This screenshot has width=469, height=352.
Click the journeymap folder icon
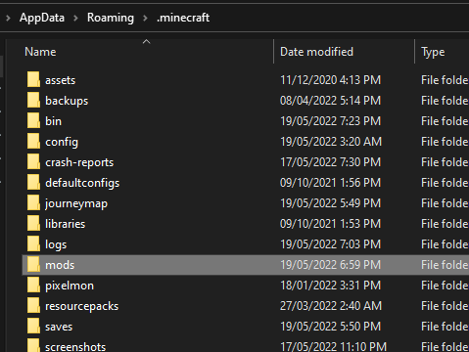(33, 203)
